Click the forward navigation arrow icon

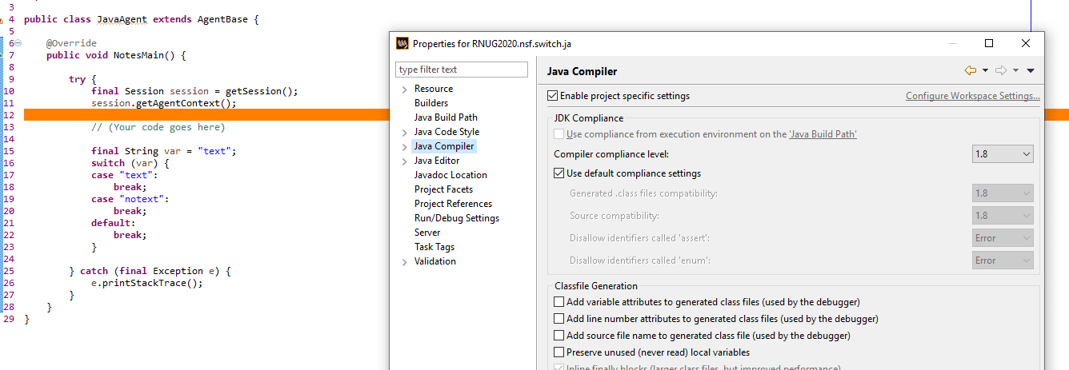point(1000,71)
